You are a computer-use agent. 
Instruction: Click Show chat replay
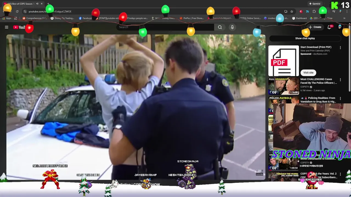pos(305,38)
